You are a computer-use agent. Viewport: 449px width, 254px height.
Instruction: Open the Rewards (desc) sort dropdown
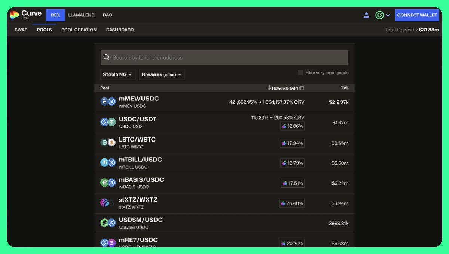point(162,75)
